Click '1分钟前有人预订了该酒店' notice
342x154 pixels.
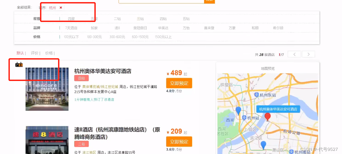click(94, 99)
